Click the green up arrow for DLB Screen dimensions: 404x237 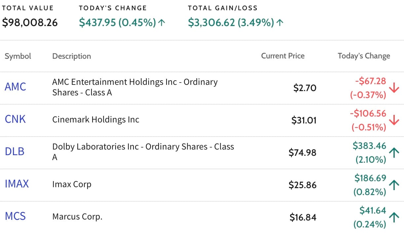[394, 152]
